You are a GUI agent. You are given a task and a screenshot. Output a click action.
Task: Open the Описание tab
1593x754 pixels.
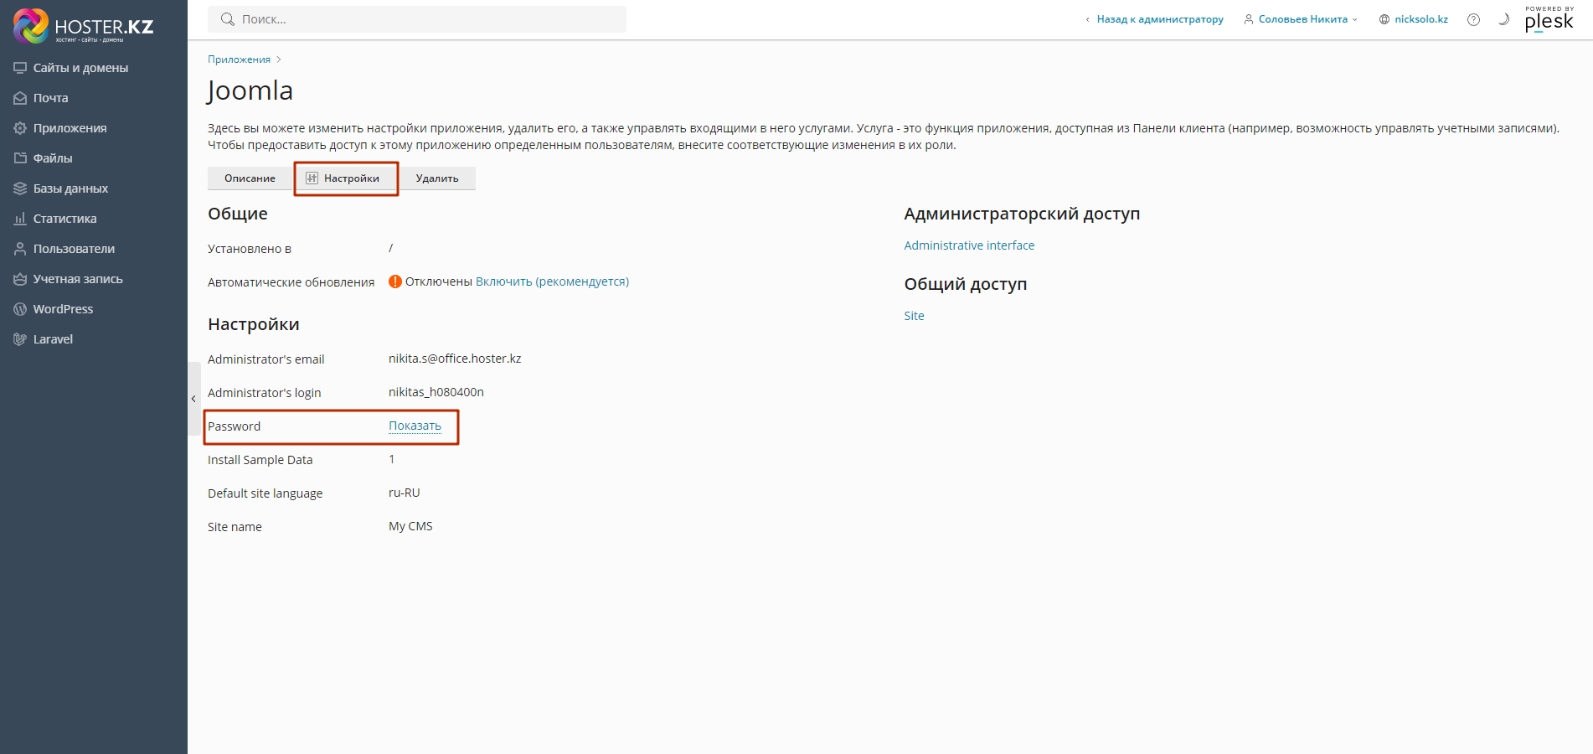[x=250, y=178]
